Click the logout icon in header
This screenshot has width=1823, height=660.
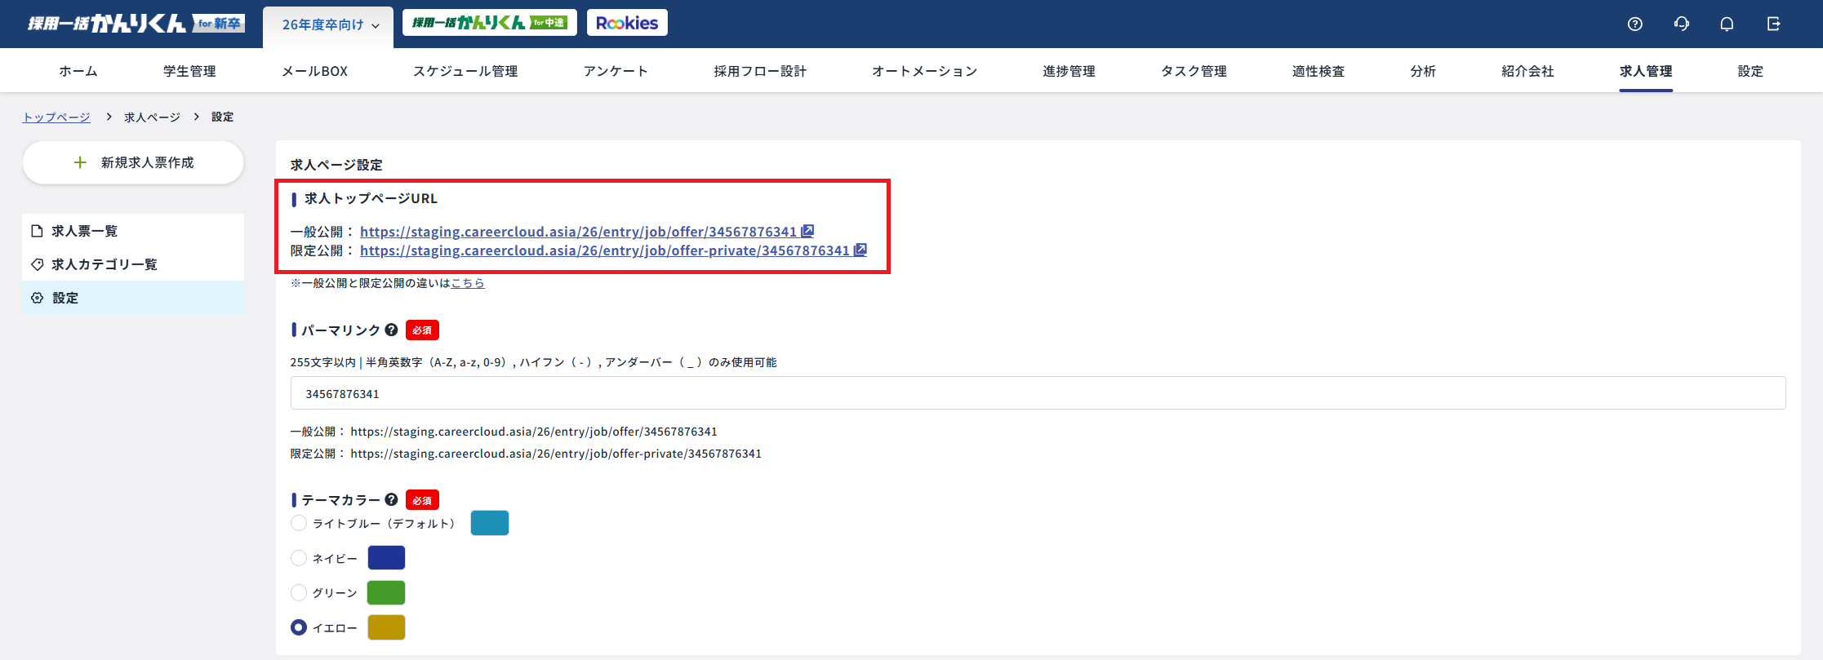(x=1773, y=24)
